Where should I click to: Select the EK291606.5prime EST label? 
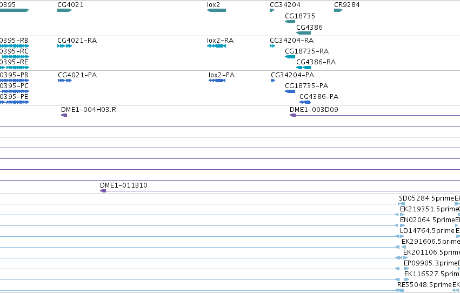(431, 242)
